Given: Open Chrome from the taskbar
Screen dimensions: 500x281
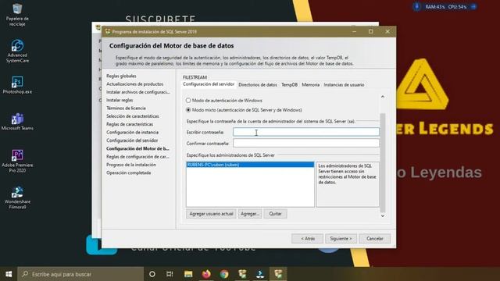Looking at the screenshot, I should [x=224, y=274].
